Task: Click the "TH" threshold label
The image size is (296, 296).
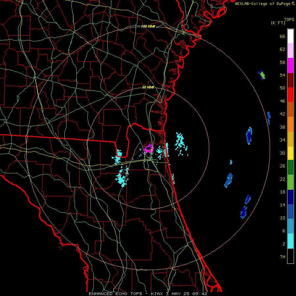Action: click(x=283, y=257)
